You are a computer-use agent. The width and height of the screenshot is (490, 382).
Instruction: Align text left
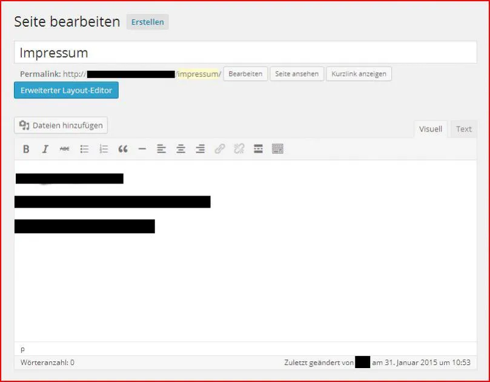pyautogui.click(x=161, y=149)
